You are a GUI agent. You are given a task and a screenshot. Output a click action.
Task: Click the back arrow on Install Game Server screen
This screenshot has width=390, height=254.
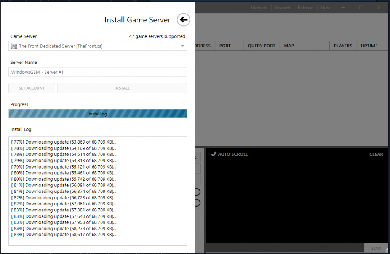(x=183, y=20)
